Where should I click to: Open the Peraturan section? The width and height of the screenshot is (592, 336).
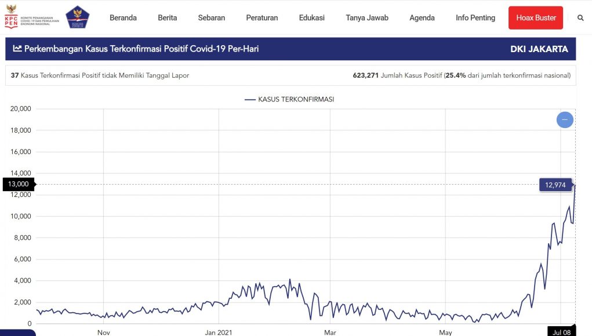click(262, 18)
